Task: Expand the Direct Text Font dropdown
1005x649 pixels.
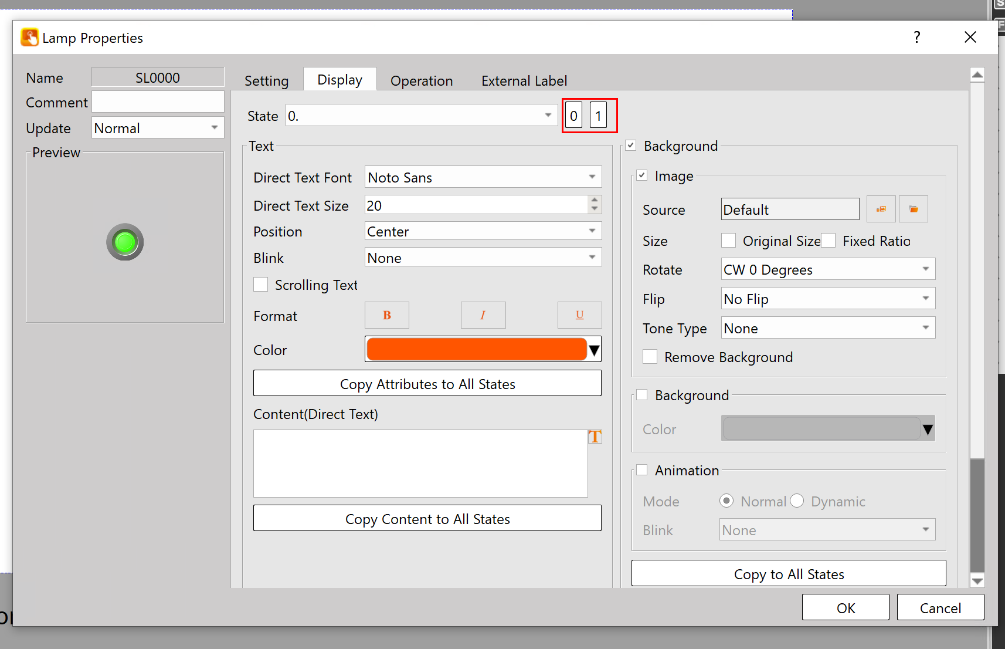Action: pos(483,177)
